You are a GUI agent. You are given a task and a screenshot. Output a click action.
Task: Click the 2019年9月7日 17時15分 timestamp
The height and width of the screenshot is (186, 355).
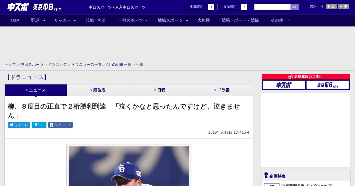[229, 133]
